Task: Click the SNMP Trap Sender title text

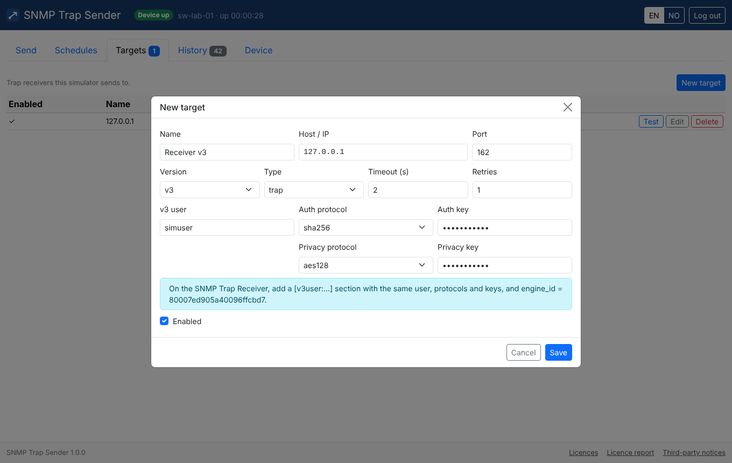Action: click(72, 15)
